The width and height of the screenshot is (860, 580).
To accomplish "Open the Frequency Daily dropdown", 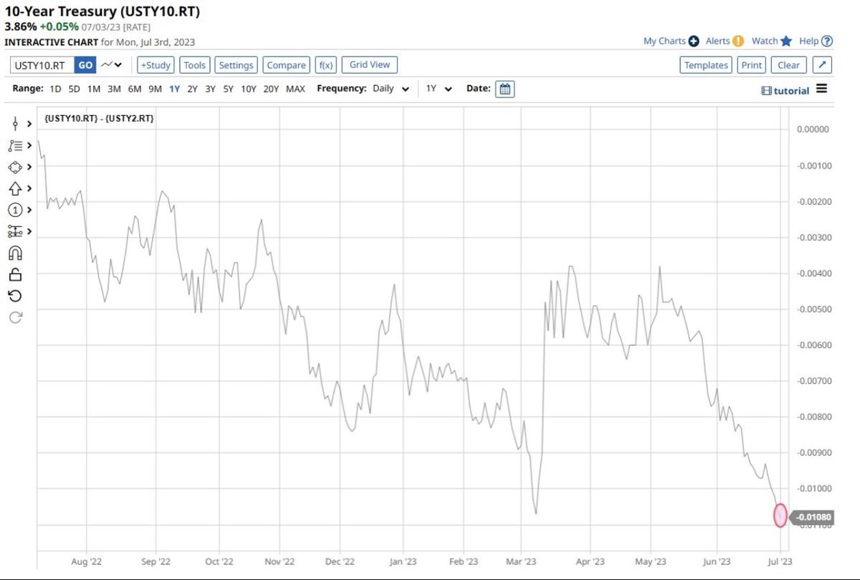I will (391, 89).
